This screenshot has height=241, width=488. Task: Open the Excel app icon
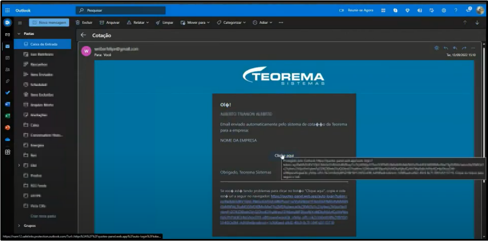[x=7, y=116]
